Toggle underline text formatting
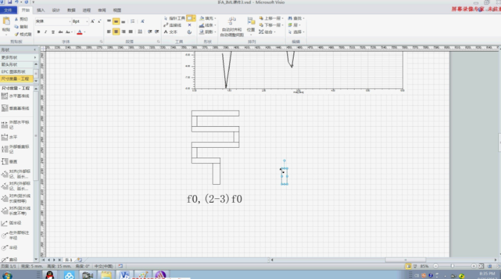This screenshot has height=279, width=501. [x=54, y=32]
